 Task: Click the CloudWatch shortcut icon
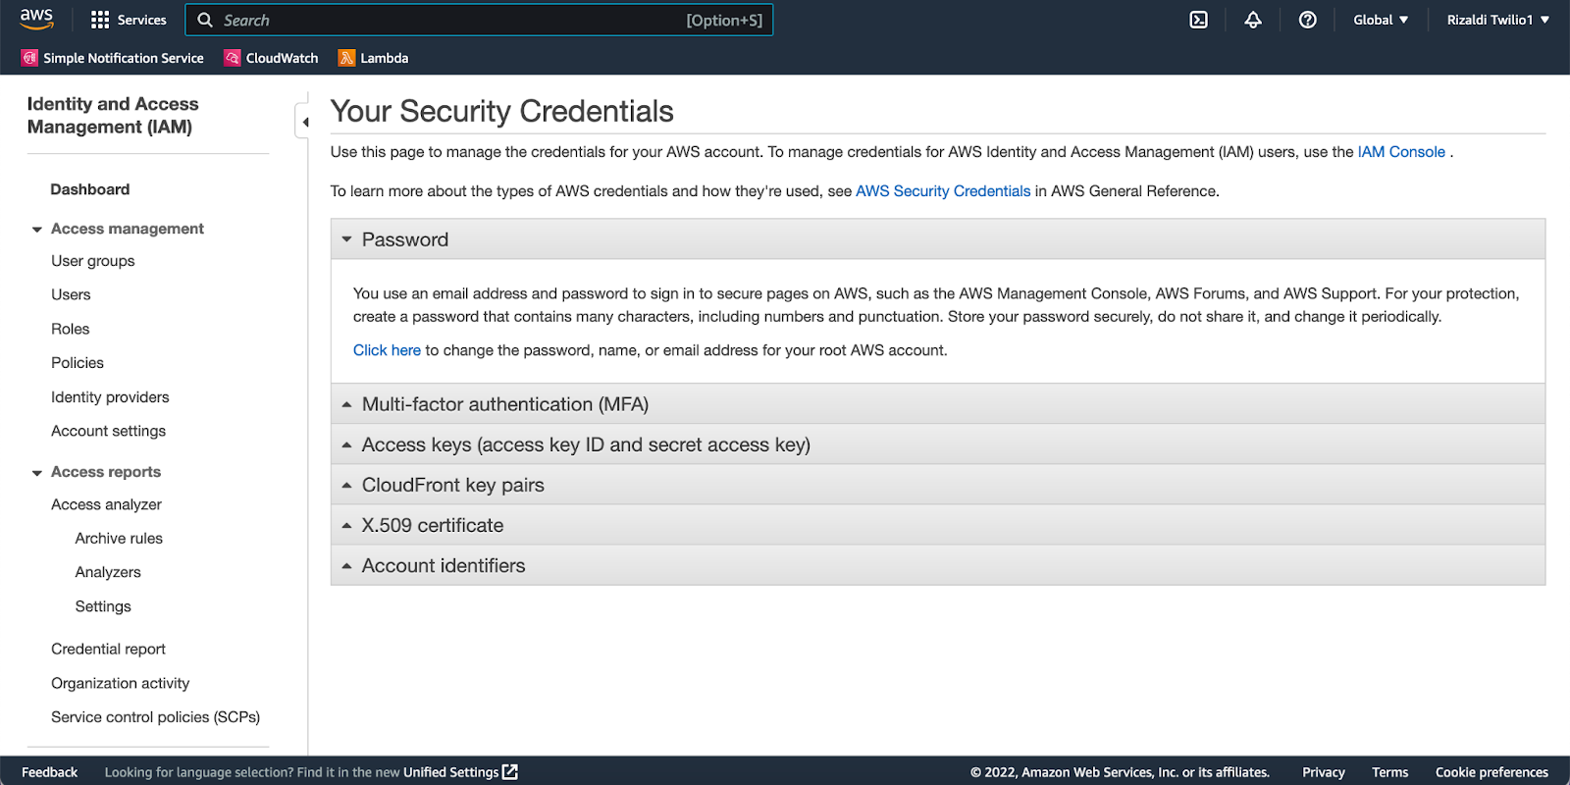[233, 58]
